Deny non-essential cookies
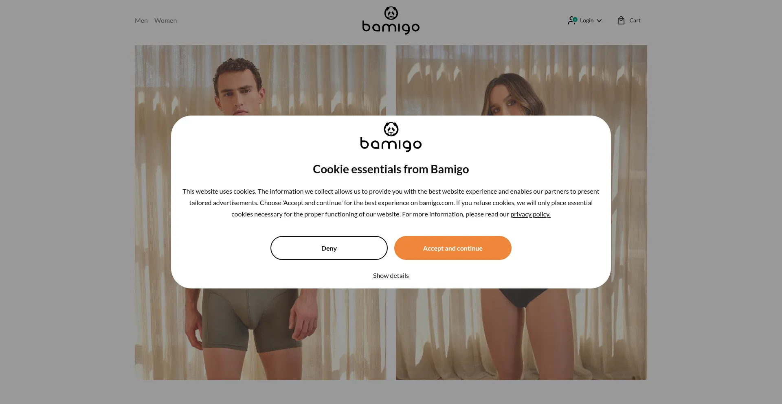Image resolution: width=782 pixels, height=404 pixels. click(329, 248)
